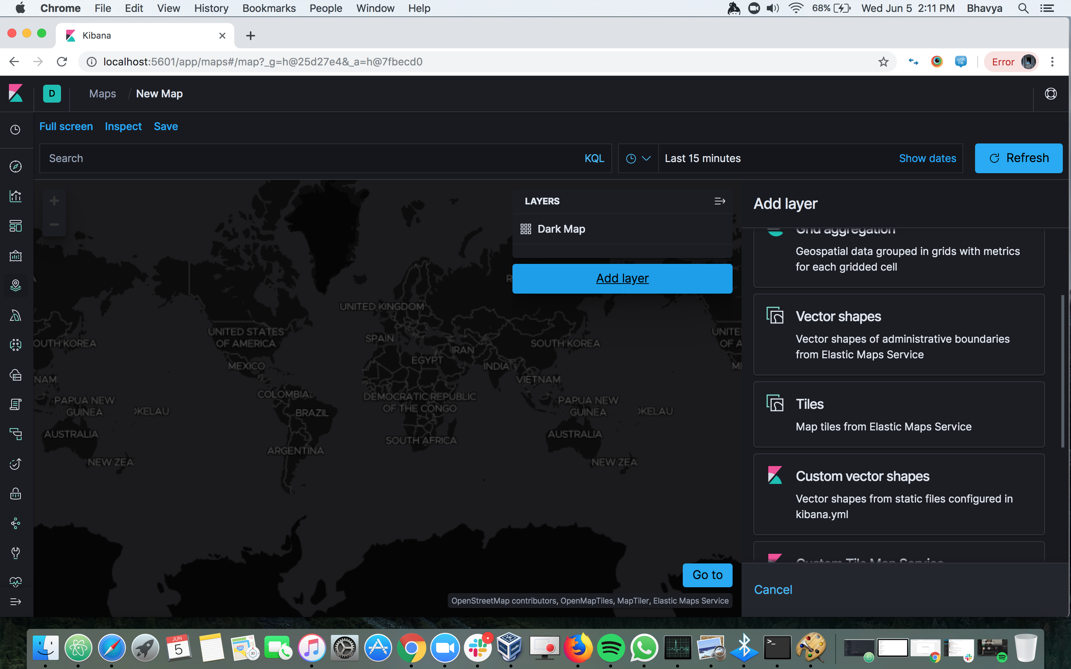Select the Visualize chart icon

tap(16, 196)
